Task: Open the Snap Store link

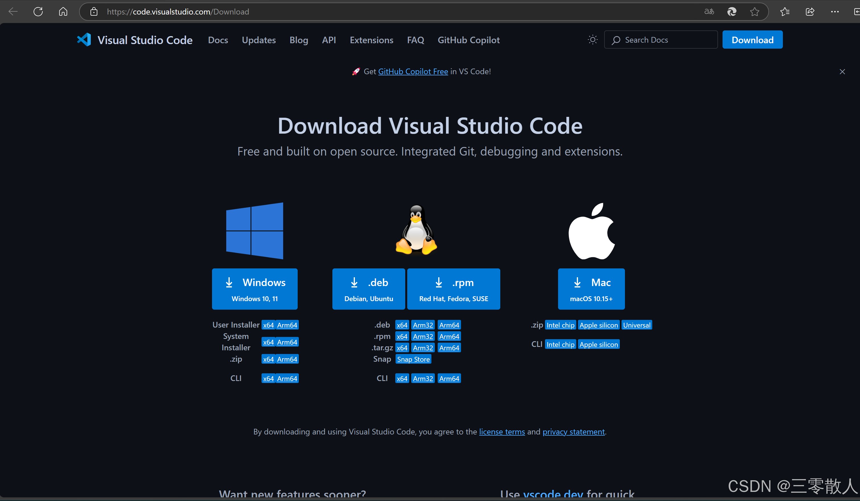Action: (413, 359)
